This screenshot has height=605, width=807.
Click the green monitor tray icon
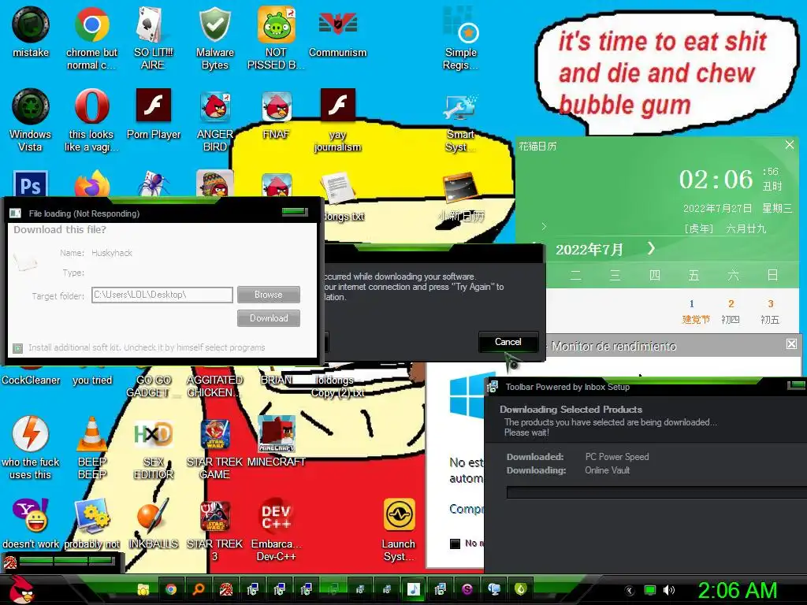649,591
